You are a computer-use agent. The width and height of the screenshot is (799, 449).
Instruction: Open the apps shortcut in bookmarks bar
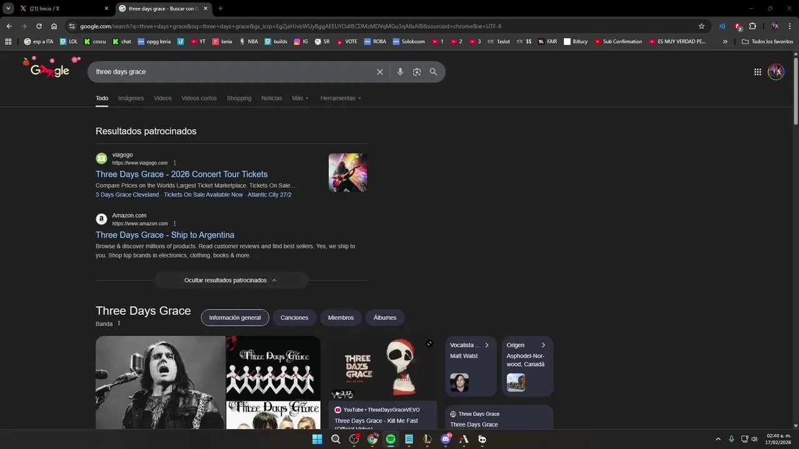coord(8,42)
